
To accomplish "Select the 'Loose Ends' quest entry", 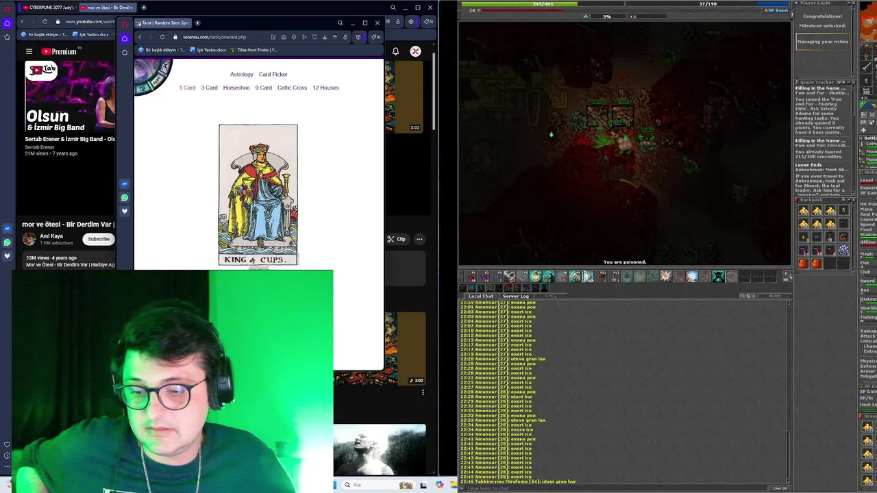I will click(808, 165).
